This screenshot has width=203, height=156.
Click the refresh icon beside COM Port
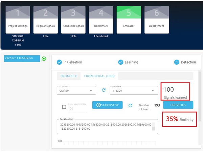click(104, 90)
